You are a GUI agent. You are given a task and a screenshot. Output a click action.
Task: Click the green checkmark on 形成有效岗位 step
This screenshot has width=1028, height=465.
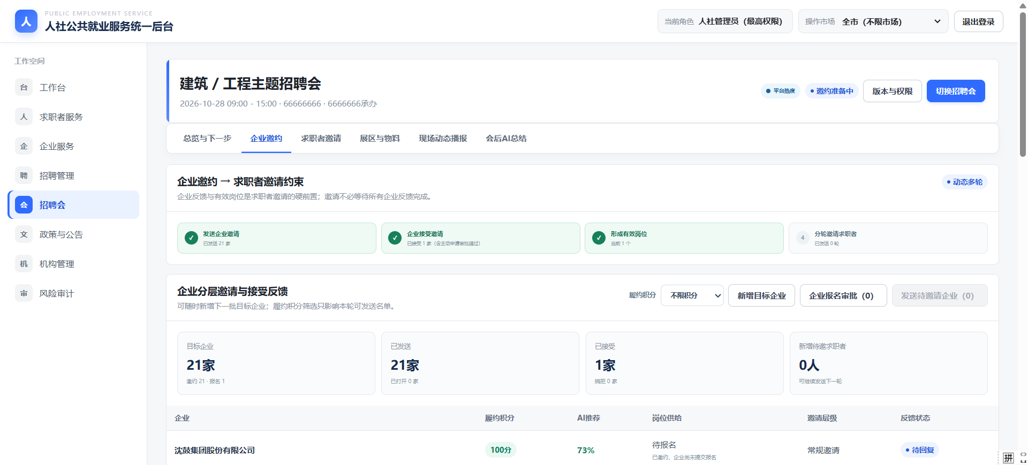click(x=599, y=238)
